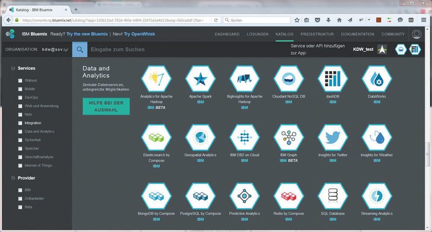432x232 pixels.
Task: Open the Organisation dropdown
Action: click(55, 50)
